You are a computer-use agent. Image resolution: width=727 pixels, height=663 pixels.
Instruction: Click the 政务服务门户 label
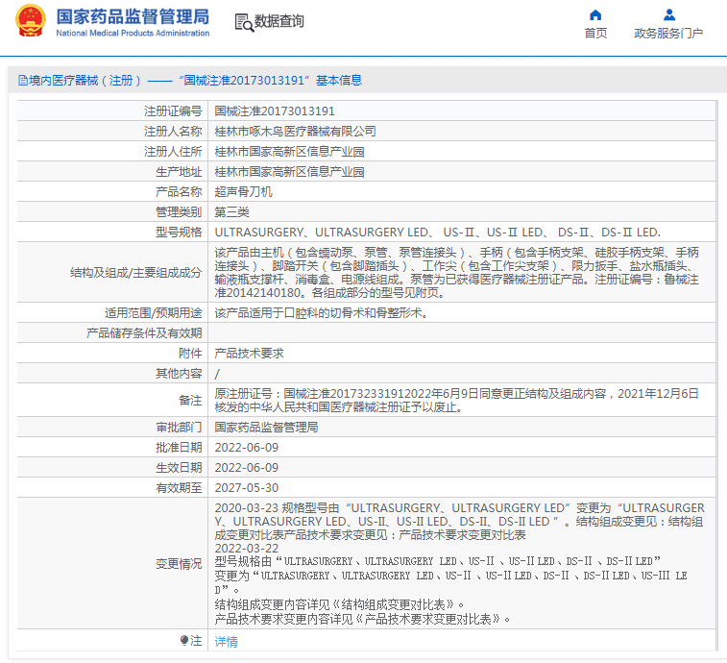(x=668, y=34)
